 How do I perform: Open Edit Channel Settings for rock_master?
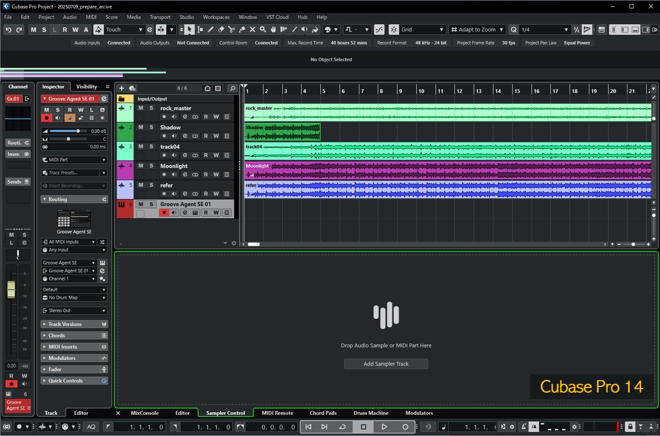click(x=185, y=116)
